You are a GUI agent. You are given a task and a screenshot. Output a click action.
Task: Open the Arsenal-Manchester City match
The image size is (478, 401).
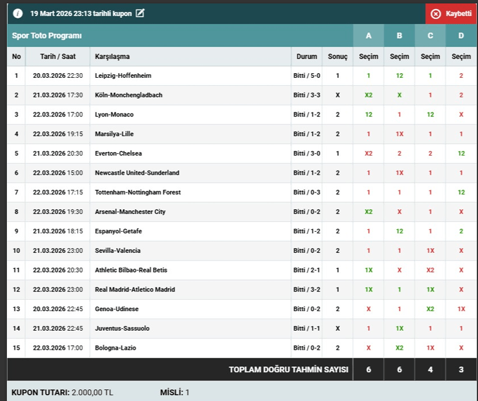(x=130, y=211)
